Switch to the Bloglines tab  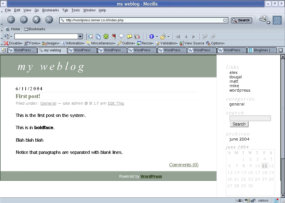tap(261, 50)
